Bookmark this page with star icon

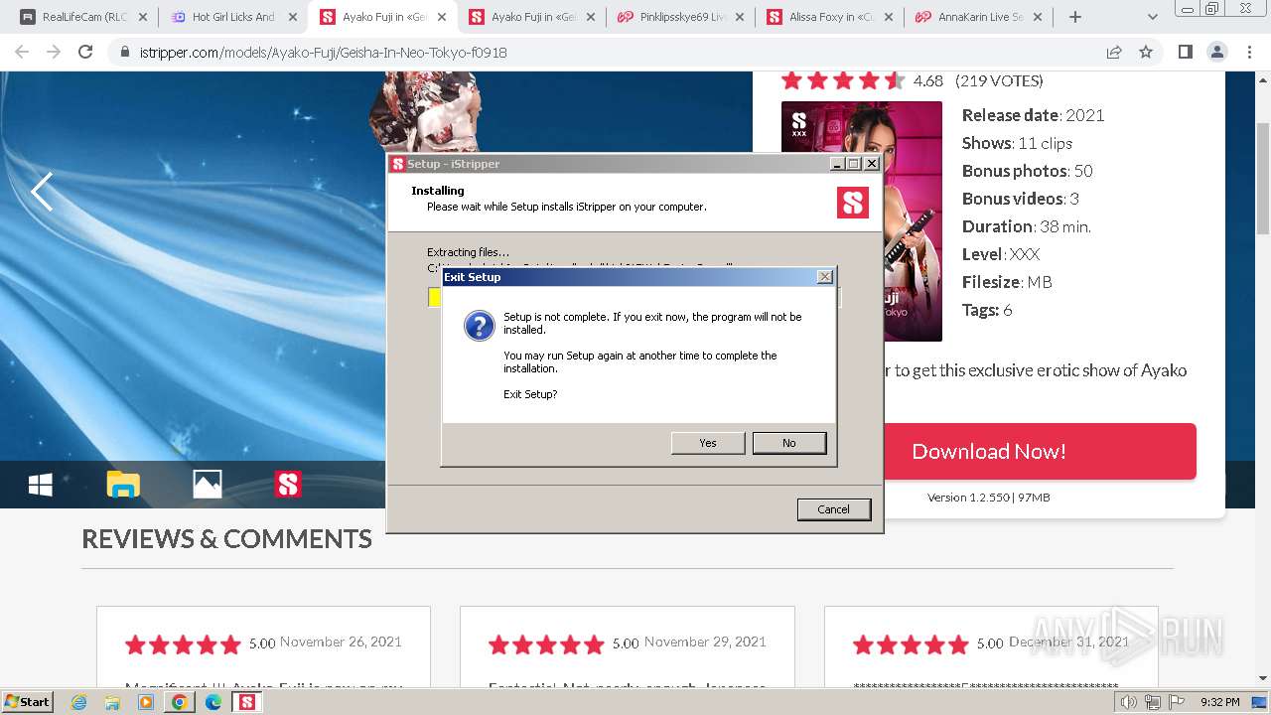coord(1146,52)
